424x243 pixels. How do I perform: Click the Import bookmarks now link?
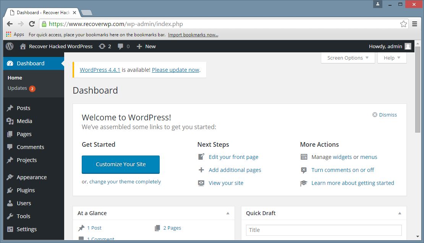193,35
